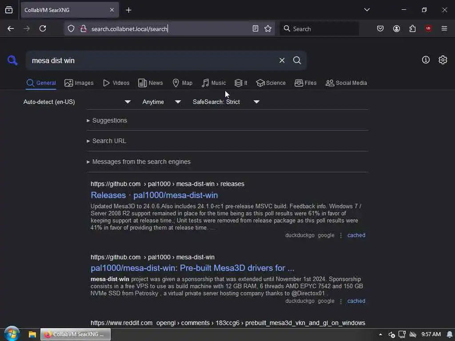Show hidden system tray icons
This screenshot has height=341, width=455.
pos(380,334)
